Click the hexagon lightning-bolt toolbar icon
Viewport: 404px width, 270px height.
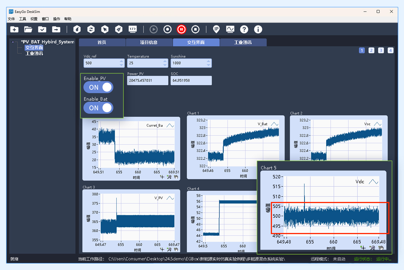(x=77, y=30)
